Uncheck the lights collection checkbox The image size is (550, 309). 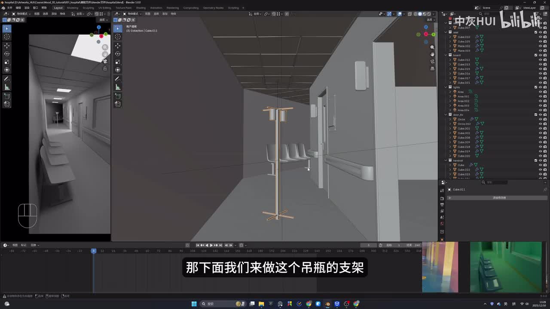point(536,87)
